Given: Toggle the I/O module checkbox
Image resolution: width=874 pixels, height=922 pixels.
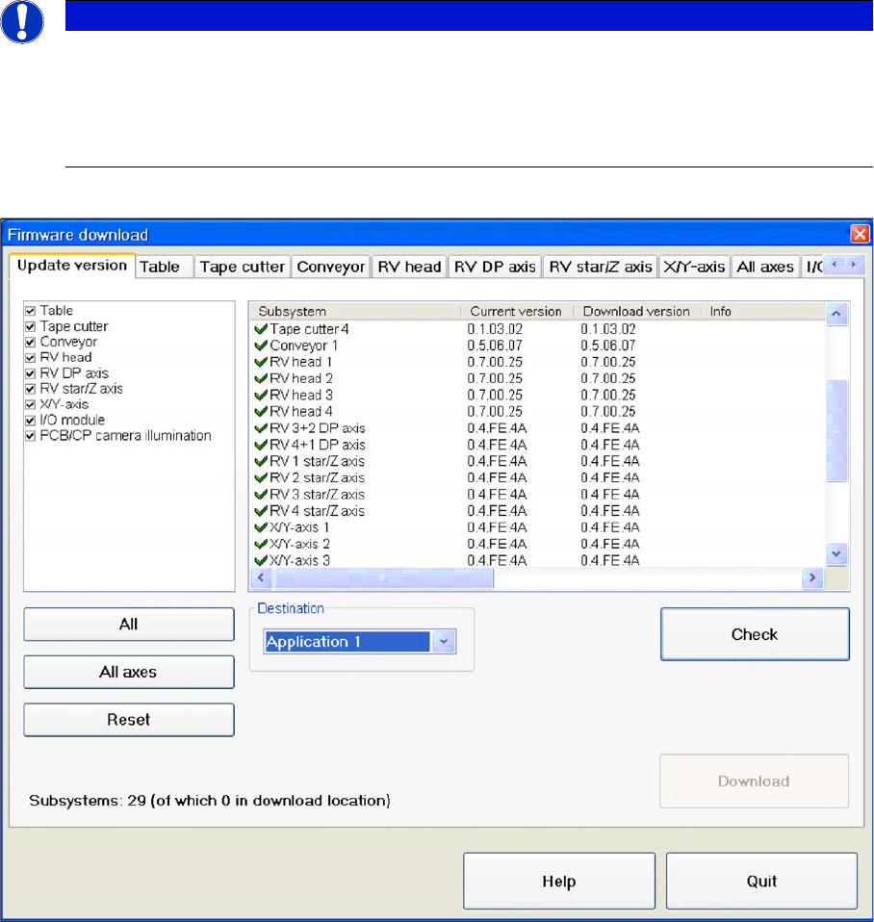Looking at the screenshot, I should (31, 421).
